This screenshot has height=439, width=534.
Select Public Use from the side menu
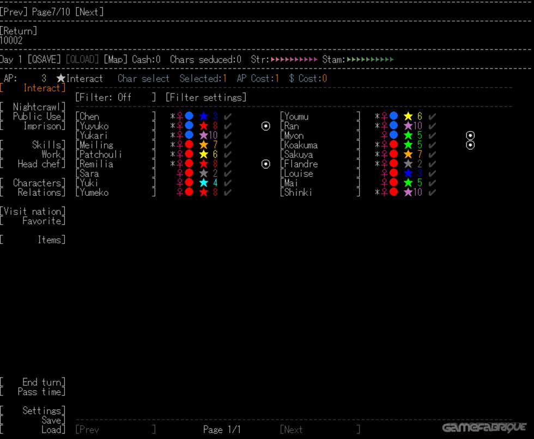[x=33, y=116]
